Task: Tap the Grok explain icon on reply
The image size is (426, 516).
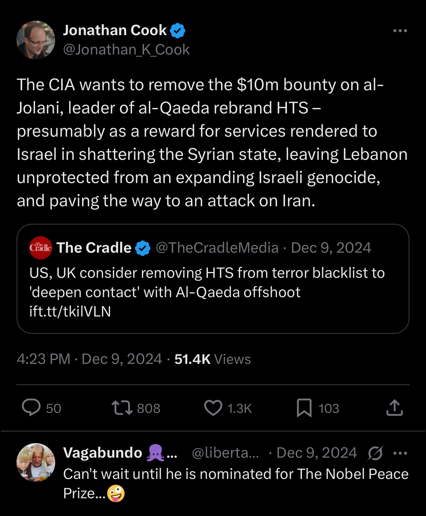Action: (x=375, y=453)
